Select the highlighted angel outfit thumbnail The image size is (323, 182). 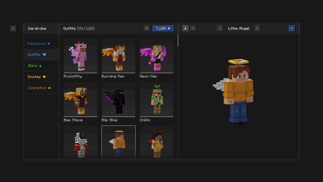click(x=119, y=143)
